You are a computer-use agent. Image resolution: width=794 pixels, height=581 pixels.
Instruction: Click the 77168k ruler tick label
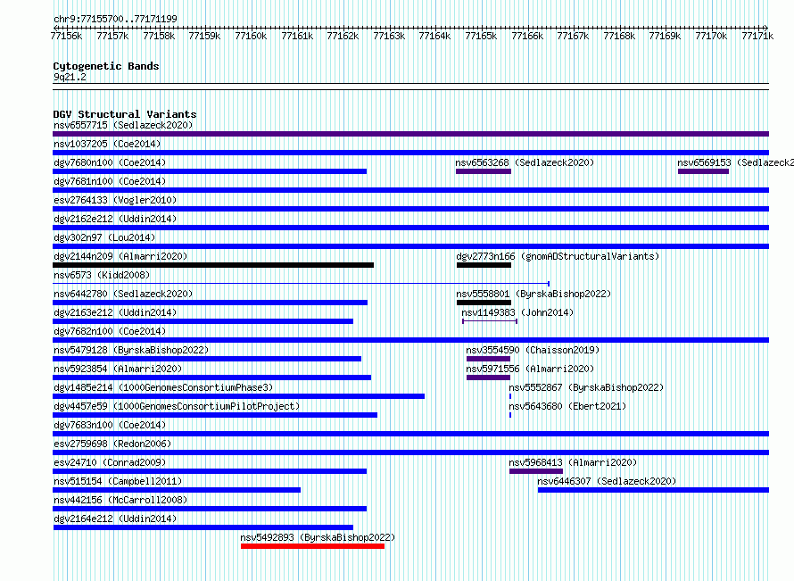click(x=619, y=36)
